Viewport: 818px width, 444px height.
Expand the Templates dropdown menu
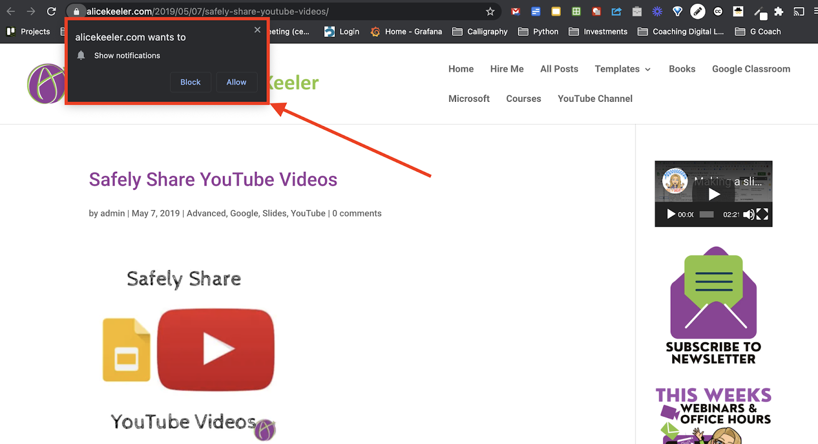(623, 69)
